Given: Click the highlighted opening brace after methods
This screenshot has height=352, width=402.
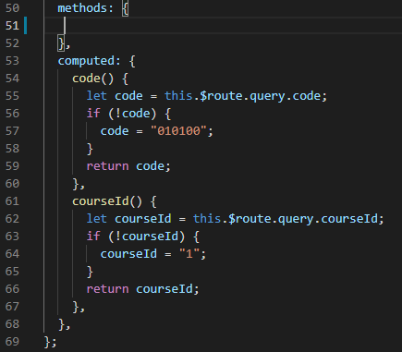Looking at the screenshot, I should click(x=125, y=8).
